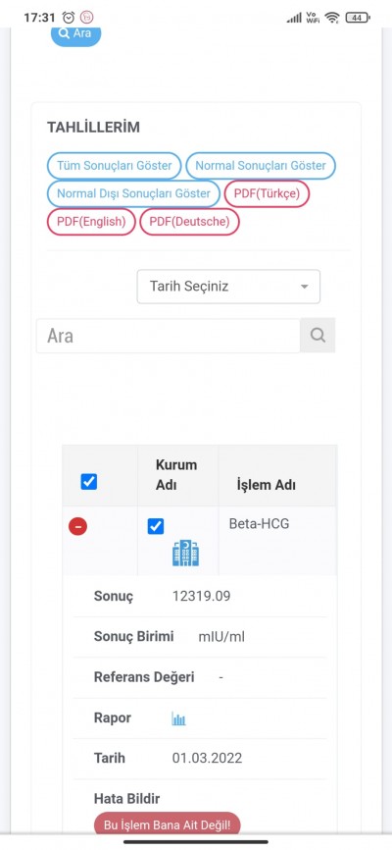Download PDF(English) report
Viewport: 392px width, 850px height.
click(91, 222)
